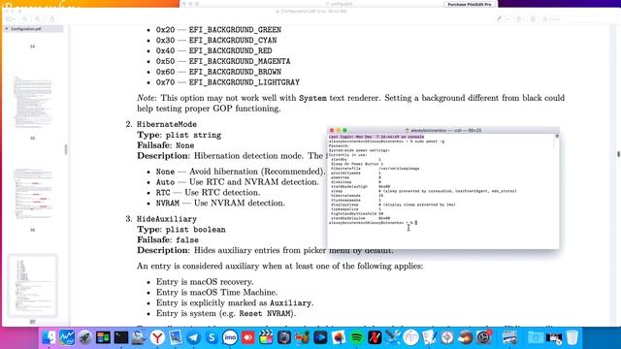Viewport: 621px width, 349px height.
Task: Click the Purchase PlistEdit Pro button
Action: 470,4
